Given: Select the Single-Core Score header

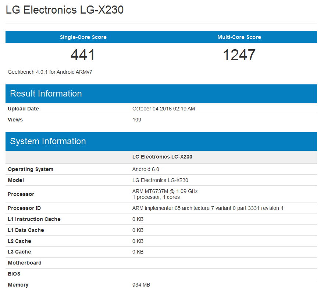Looking at the screenshot, I should coord(83,37).
